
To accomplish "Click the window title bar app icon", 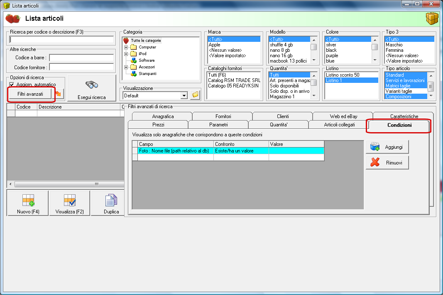I will tap(6, 5).
